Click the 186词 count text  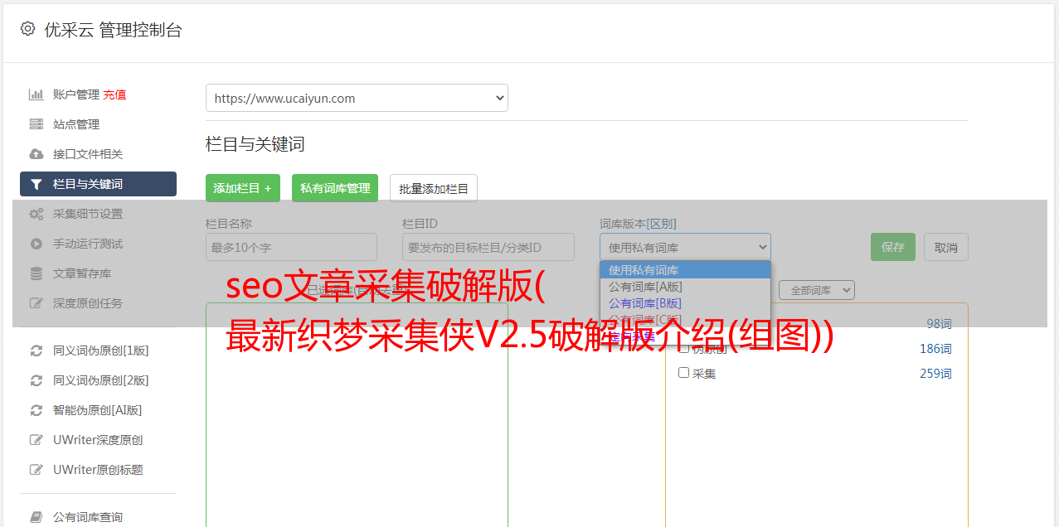coord(935,349)
